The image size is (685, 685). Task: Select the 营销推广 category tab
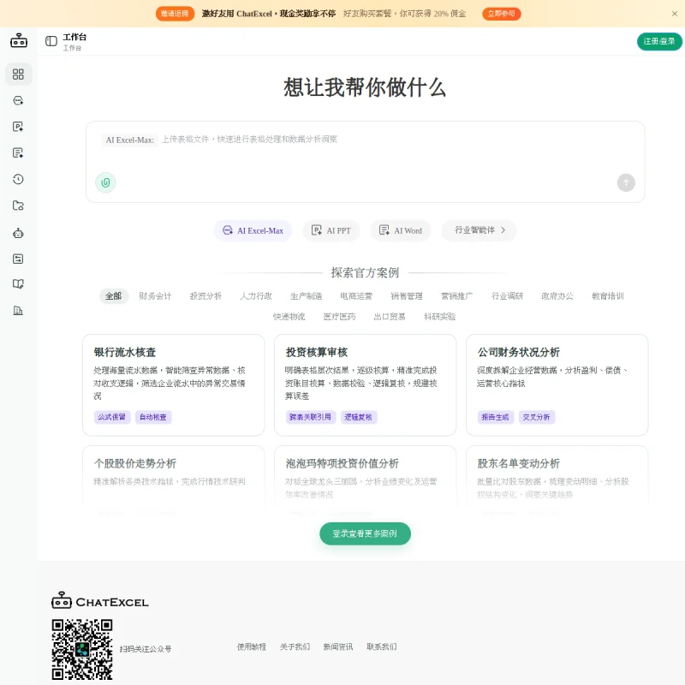457,296
